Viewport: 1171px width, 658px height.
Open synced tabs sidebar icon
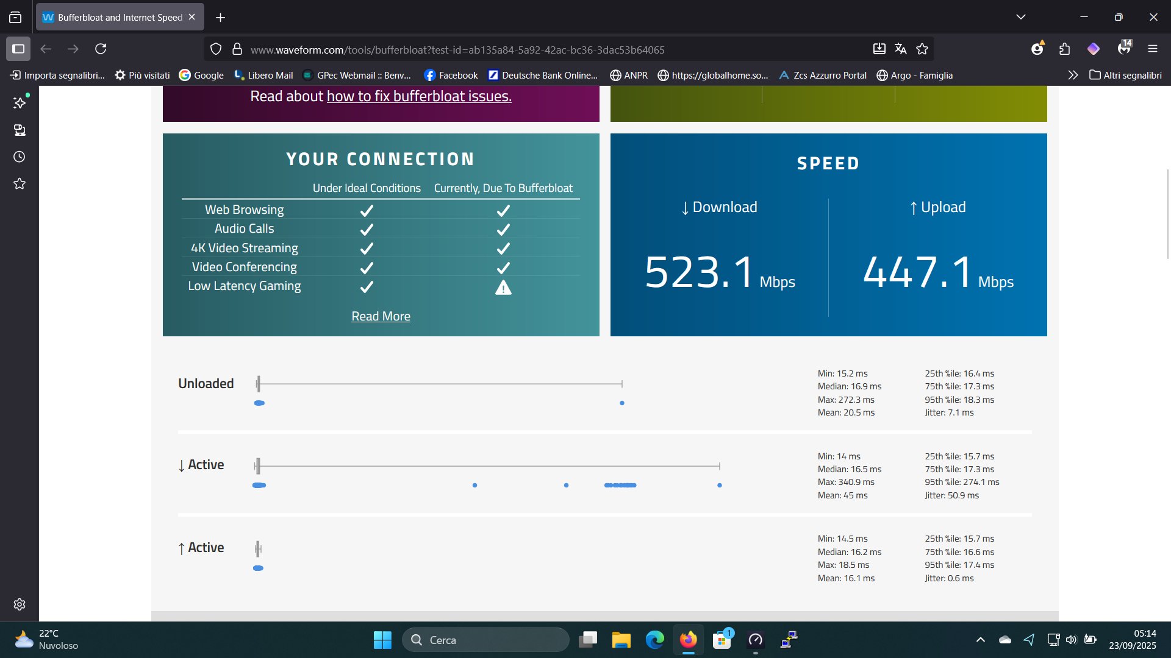point(20,130)
